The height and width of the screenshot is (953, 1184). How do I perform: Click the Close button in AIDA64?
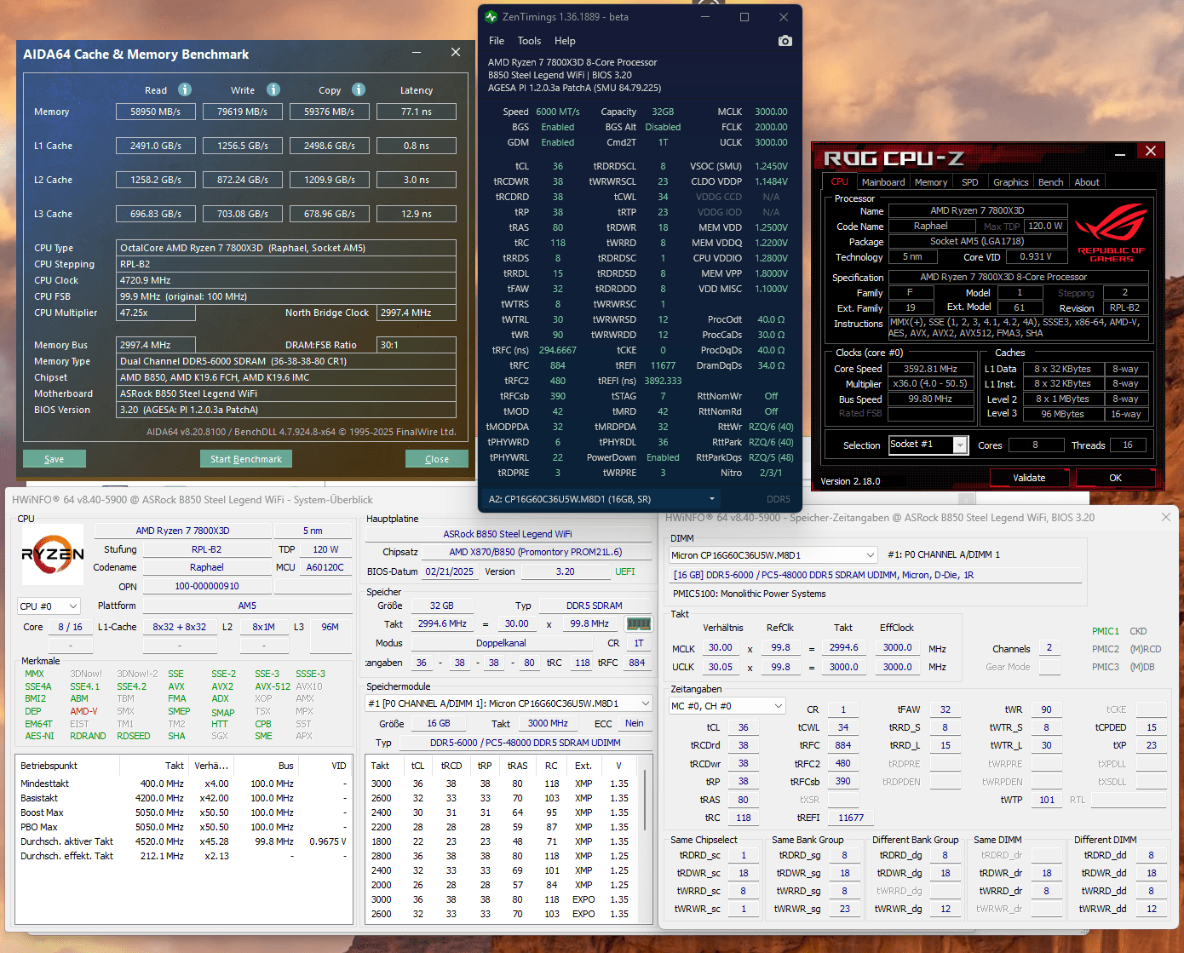point(437,459)
